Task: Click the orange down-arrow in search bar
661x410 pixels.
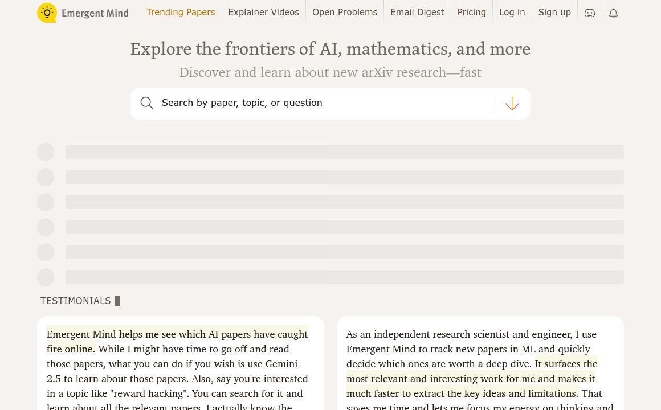Action: [512, 103]
